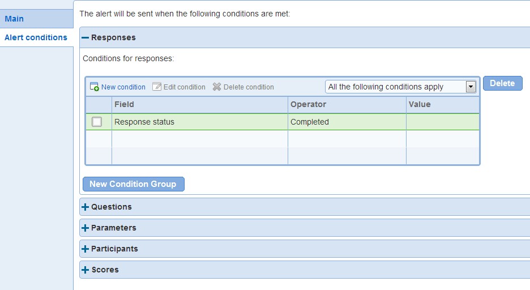The image size is (530, 290).
Task: Click the plus icon beside Questions
Action: [x=85, y=207]
